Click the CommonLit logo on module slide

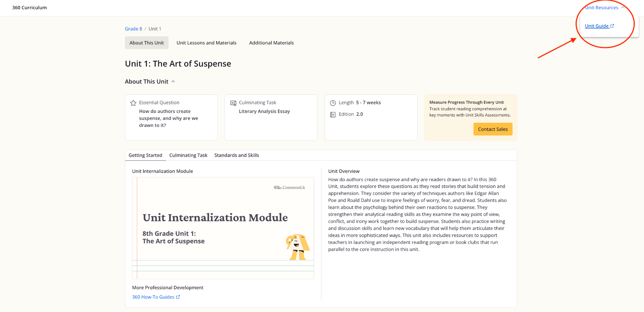[289, 187]
